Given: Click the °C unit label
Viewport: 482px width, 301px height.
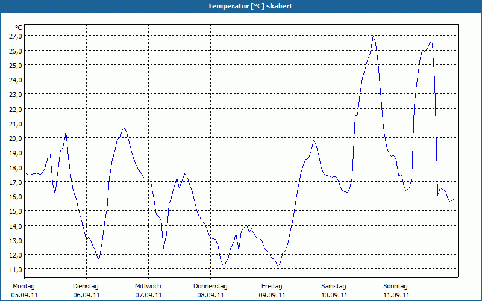Looking at the screenshot, I should pyautogui.click(x=19, y=28).
